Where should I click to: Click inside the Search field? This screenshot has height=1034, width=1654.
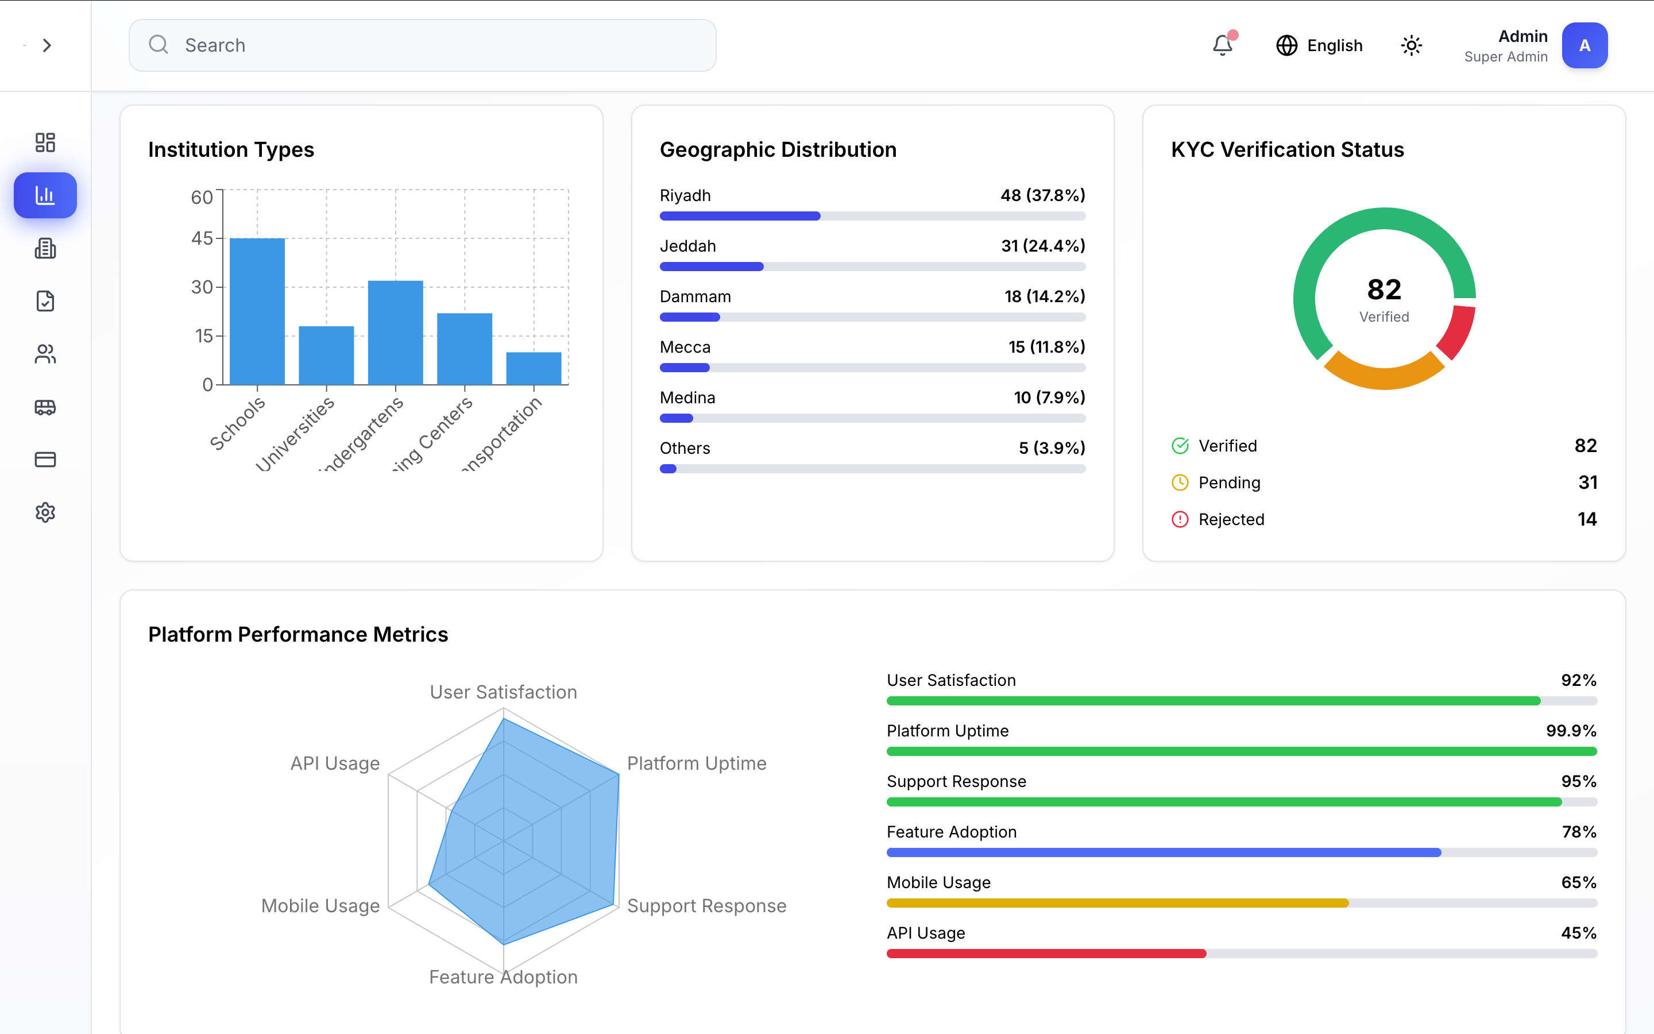422,45
